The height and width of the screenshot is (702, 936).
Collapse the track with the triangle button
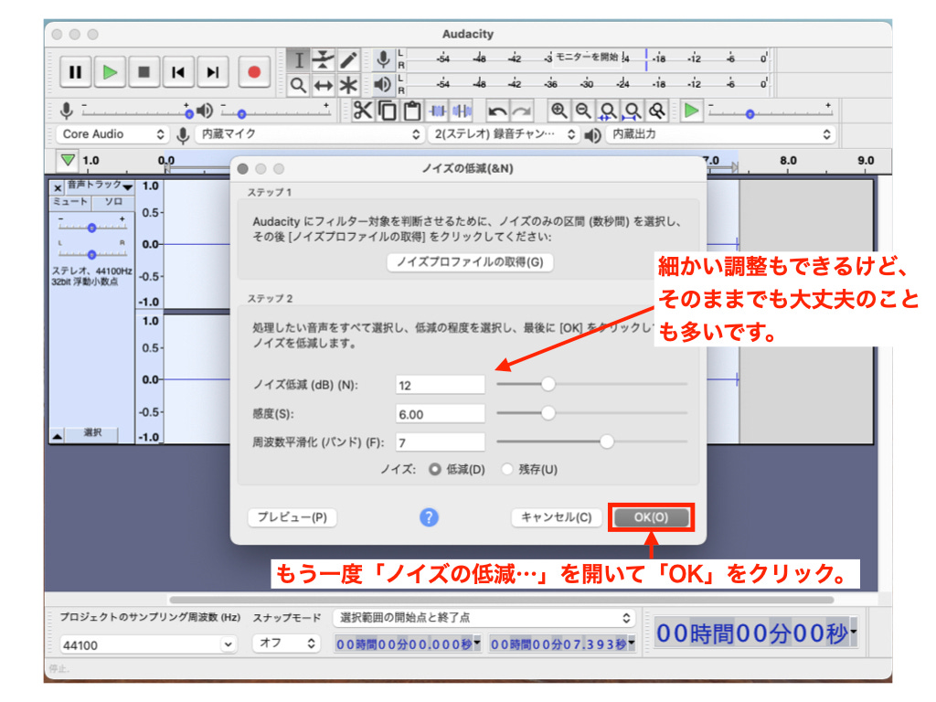57,436
